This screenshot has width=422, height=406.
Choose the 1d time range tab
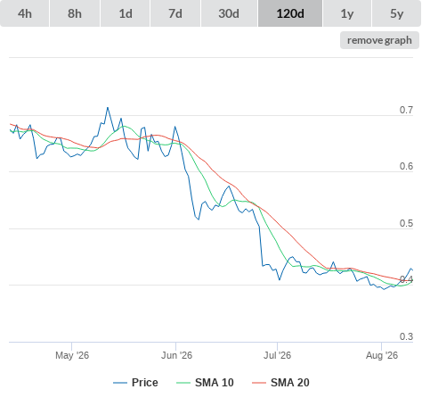click(126, 13)
